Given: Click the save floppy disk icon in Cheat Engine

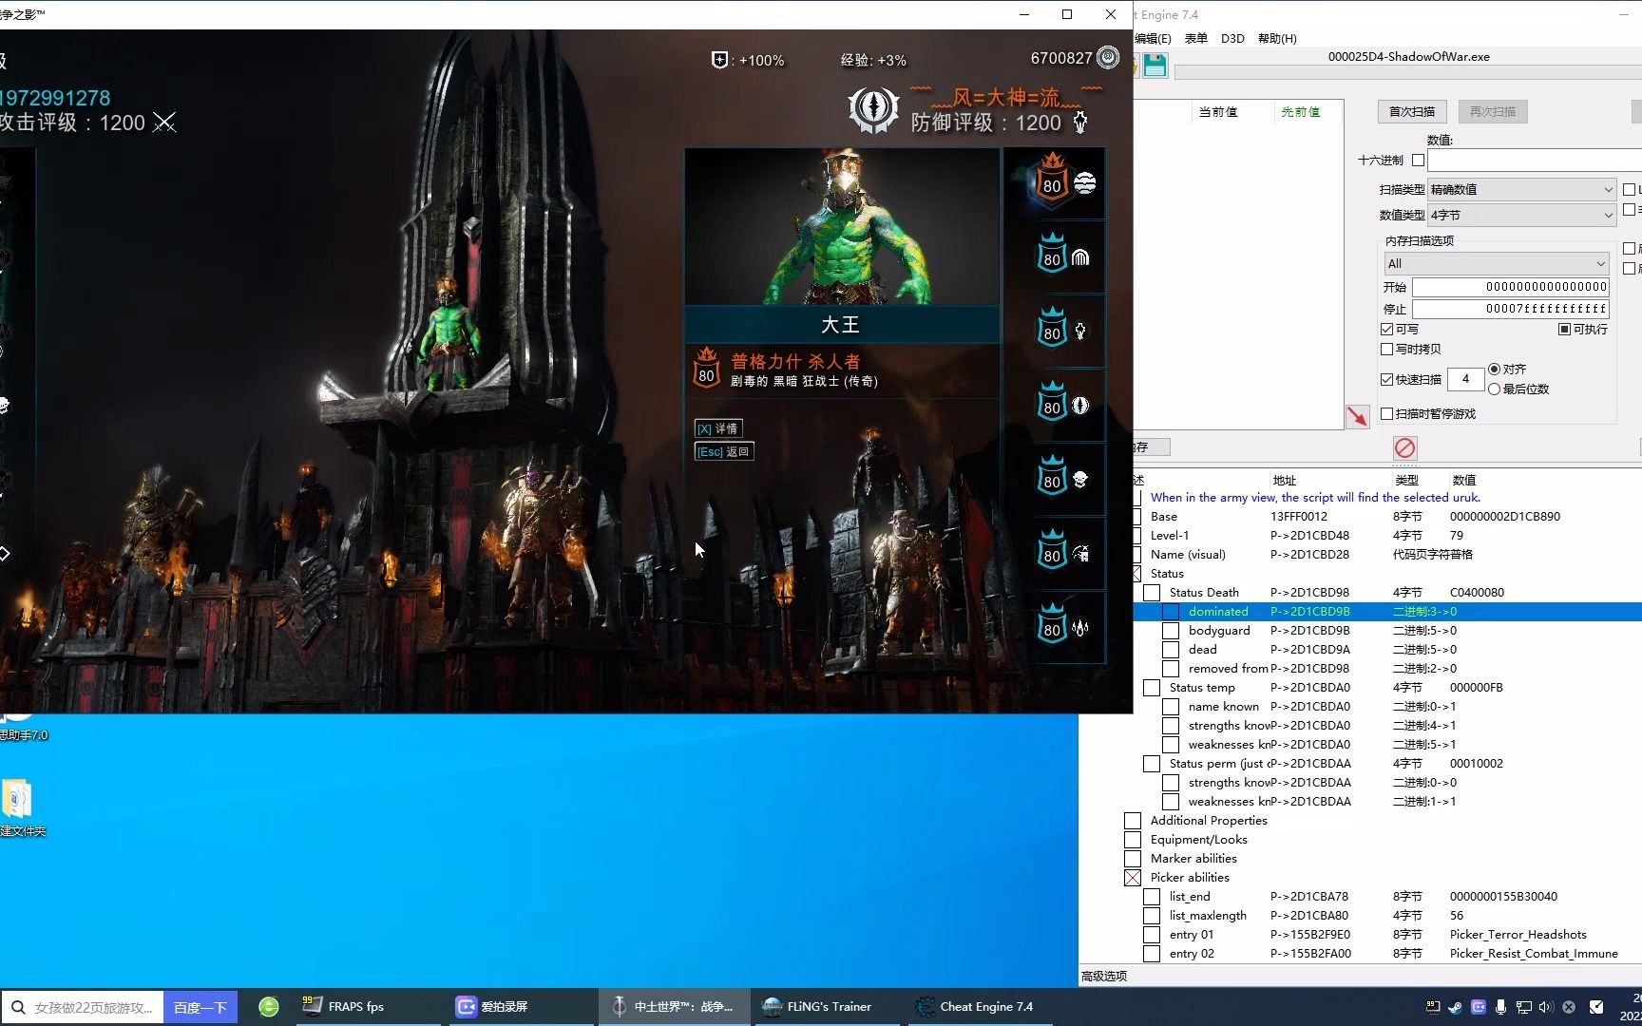Looking at the screenshot, I should (x=1155, y=65).
